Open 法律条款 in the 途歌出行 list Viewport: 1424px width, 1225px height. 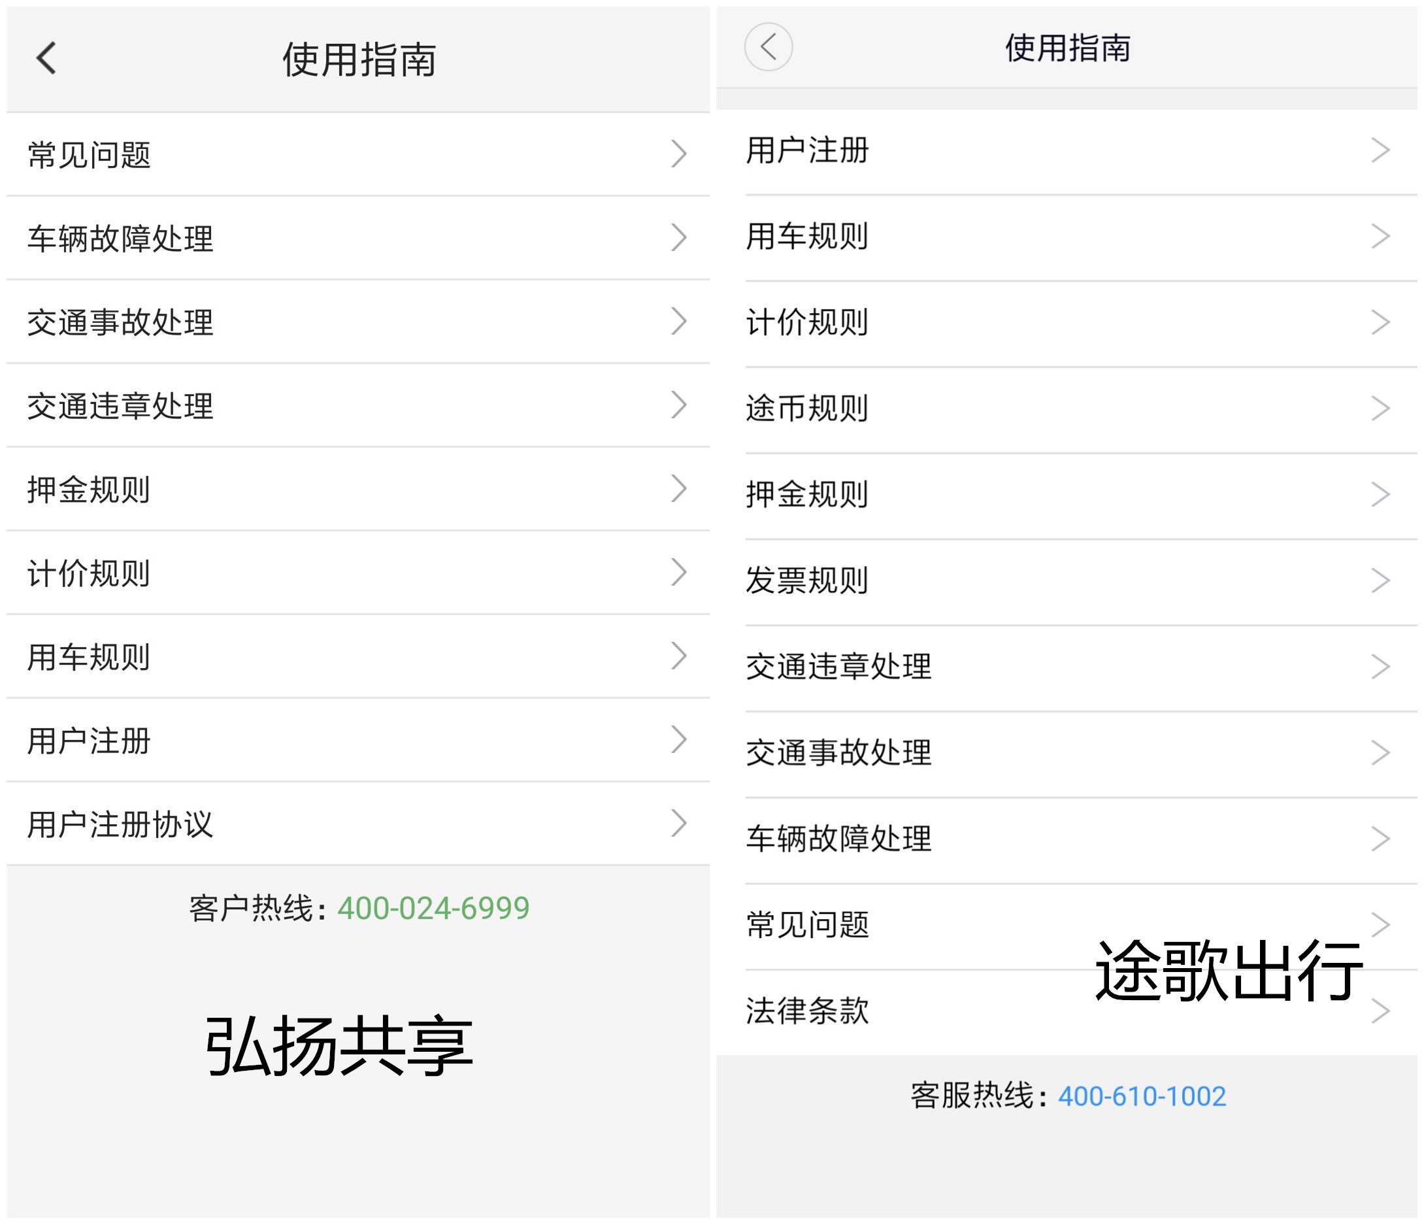click(x=1067, y=1012)
